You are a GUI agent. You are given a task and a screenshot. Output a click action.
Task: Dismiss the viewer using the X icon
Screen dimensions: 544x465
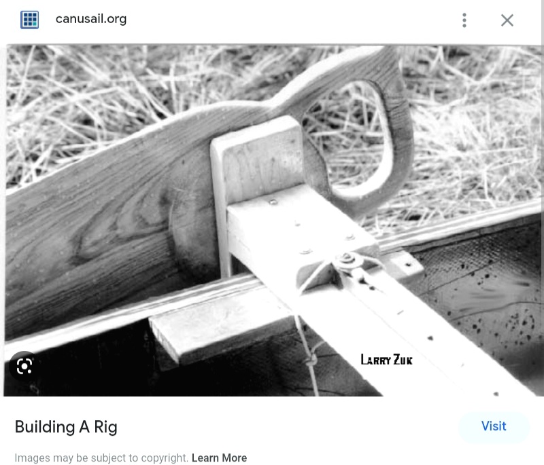[x=507, y=20]
